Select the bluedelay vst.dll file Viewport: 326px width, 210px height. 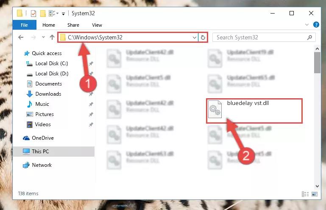[254, 111]
